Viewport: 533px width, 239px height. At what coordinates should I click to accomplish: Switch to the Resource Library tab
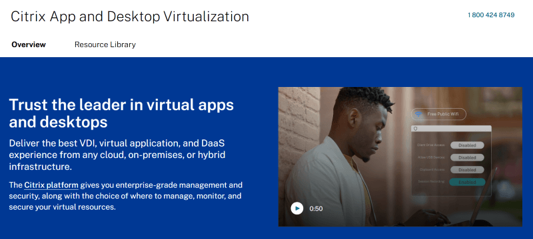105,44
